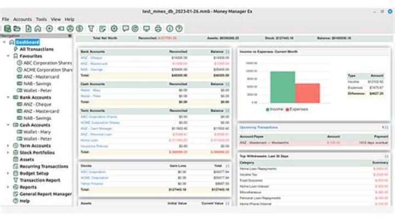The width and height of the screenshot is (395, 221).
Task: Click the New Account document icon
Action: click(29, 28)
